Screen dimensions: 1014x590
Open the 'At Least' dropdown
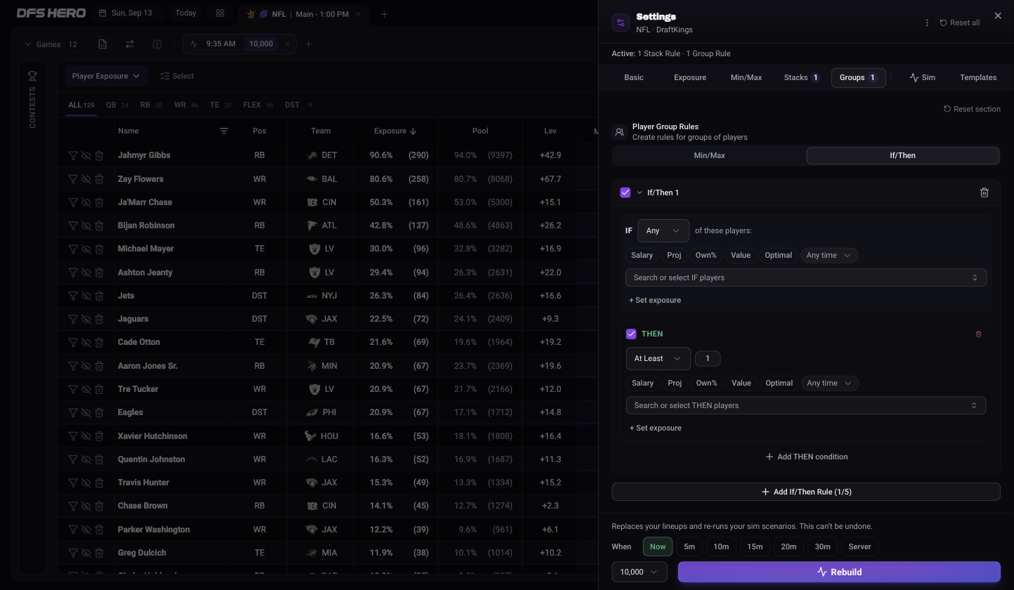(658, 359)
